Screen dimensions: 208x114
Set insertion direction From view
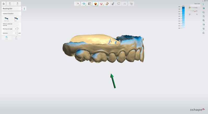click(x=7, y=19)
